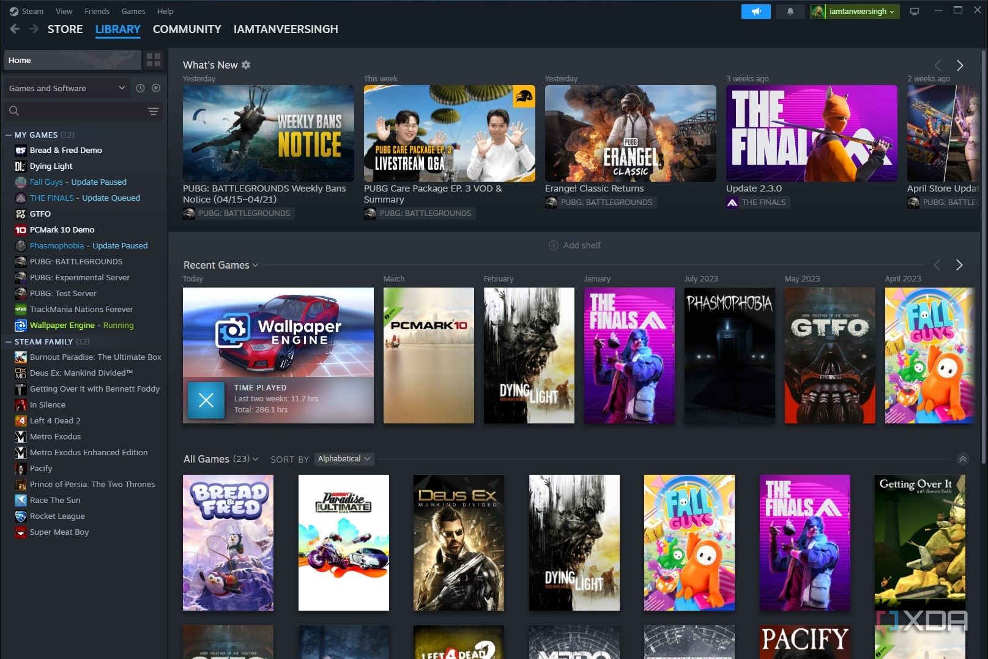This screenshot has height=659, width=988.
Task: Click the Add shelf button label
Action: tap(582, 245)
